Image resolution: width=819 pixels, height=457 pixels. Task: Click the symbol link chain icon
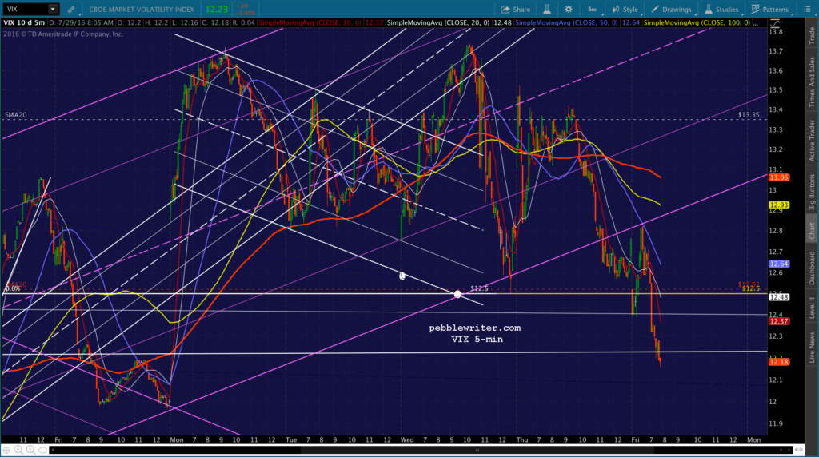tap(70, 10)
